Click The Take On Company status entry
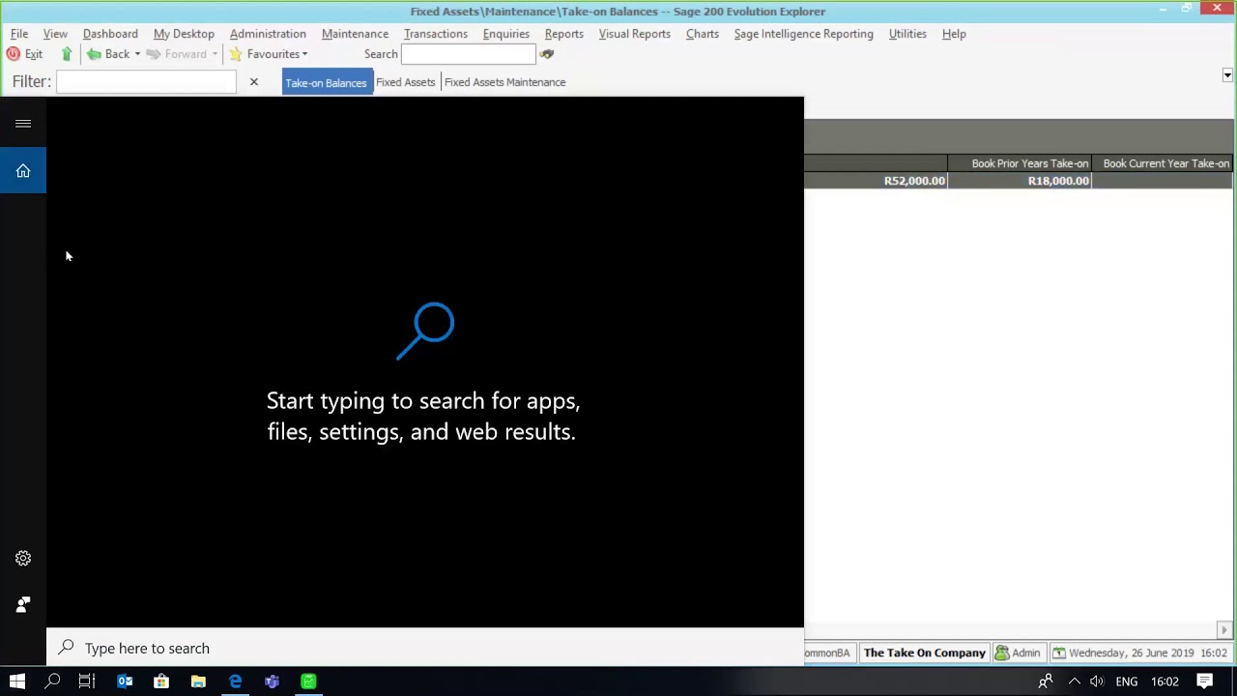 (925, 653)
